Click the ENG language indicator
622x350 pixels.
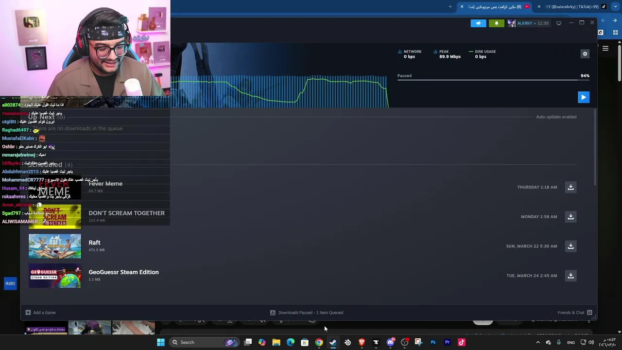tap(571, 342)
